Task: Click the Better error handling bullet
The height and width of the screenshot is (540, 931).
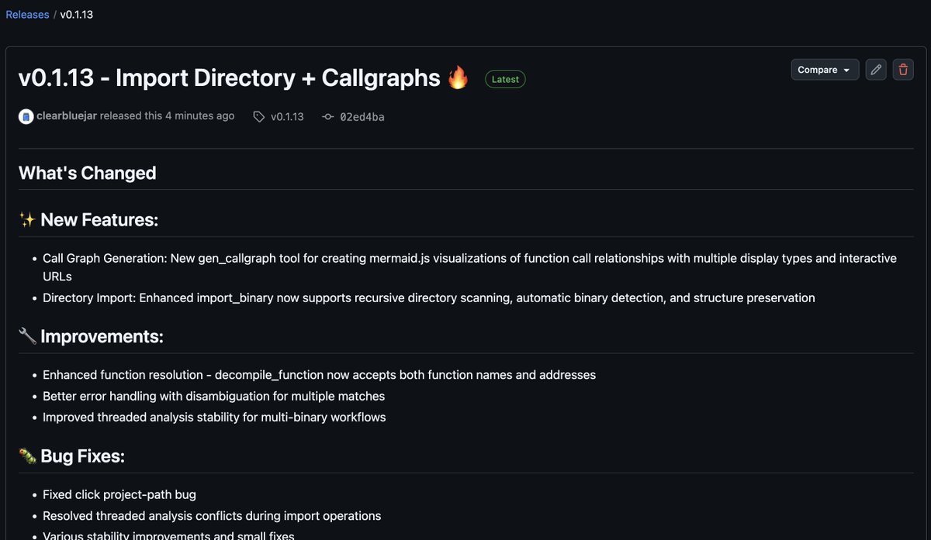Action: pyautogui.click(x=213, y=397)
